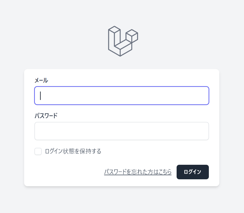The image size is (244, 213).
Task: Click the link beside the ログイン button
Action: point(138,172)
